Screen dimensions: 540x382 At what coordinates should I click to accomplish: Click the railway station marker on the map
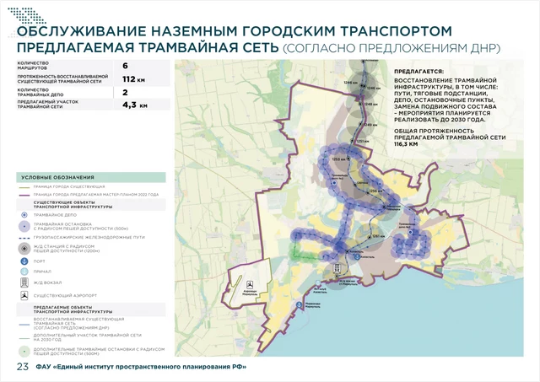tap(338, 268)
